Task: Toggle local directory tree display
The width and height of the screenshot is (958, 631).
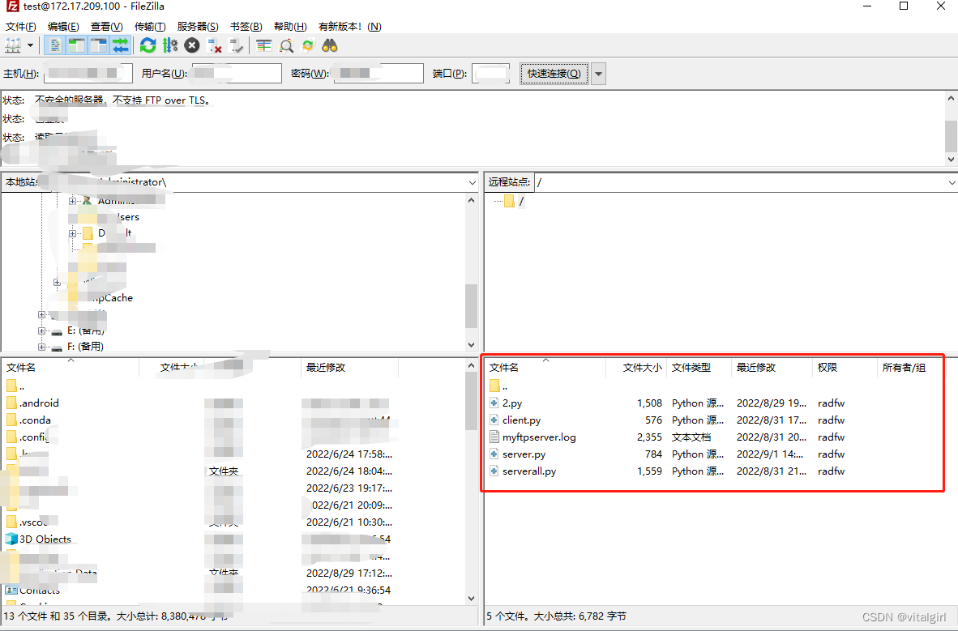Action: [77, 45]
